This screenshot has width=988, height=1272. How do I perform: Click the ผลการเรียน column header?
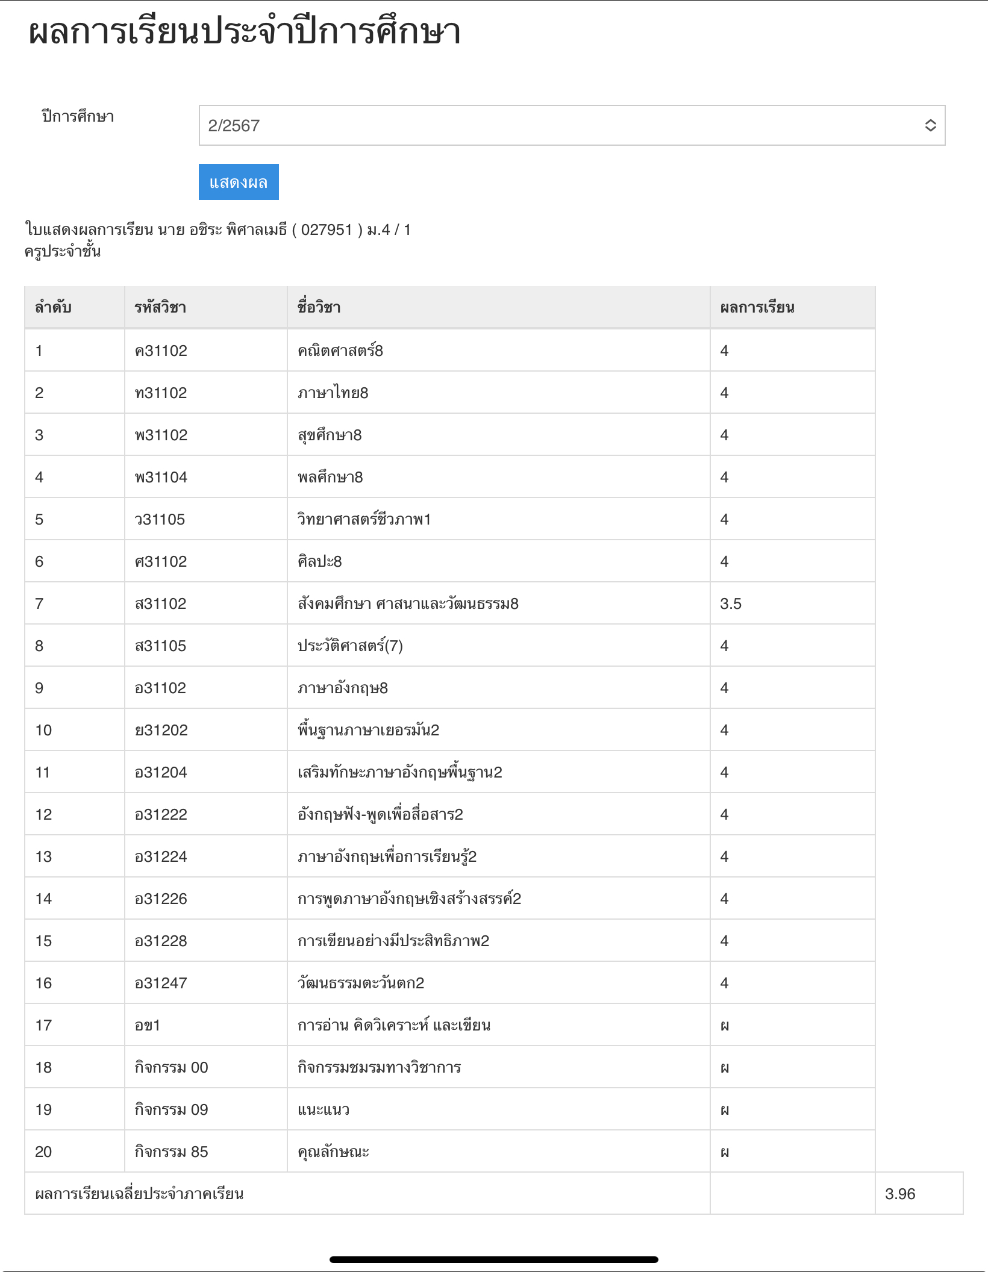tap(757, 308)
